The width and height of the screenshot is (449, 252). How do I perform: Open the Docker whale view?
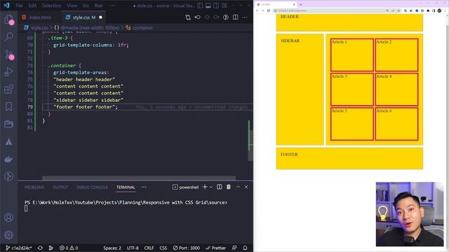[9, 159]
